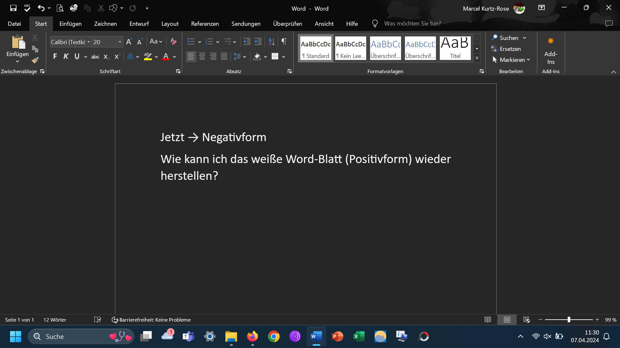Apply yellow text highlight color
This screenshot has height=348, width=620.
click(x=148, y=57)
